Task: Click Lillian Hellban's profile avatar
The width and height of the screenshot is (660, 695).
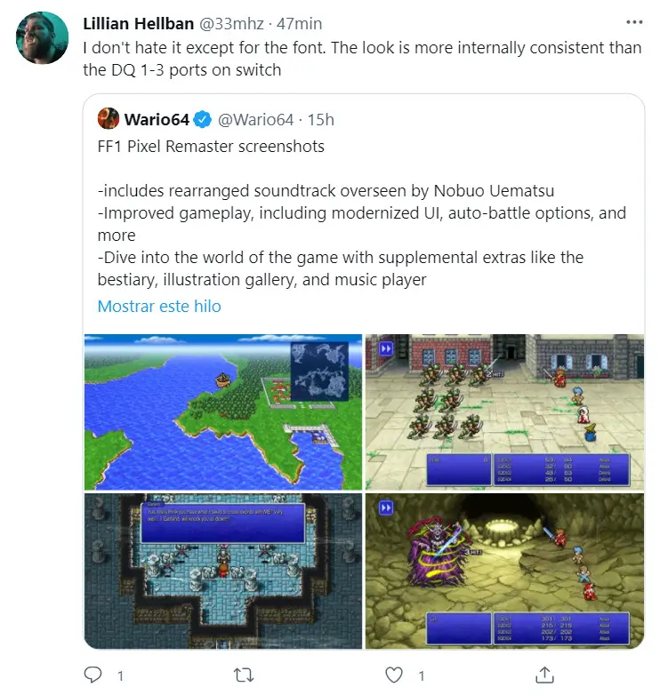Action: click(x=42, y=38)
